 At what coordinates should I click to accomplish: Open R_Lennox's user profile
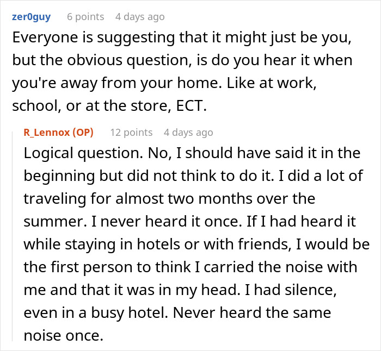click(47, 133)
